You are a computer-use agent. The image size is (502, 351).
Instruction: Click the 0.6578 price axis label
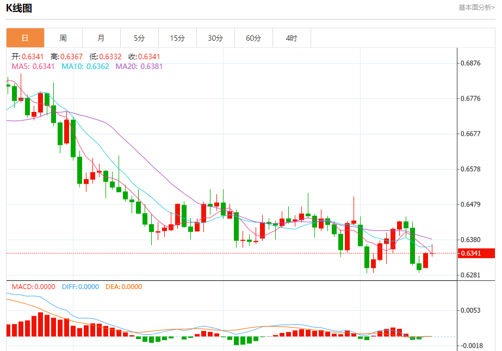click(470, 169)
